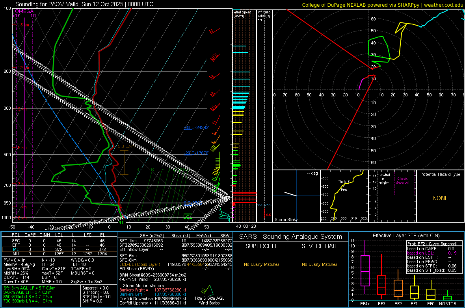Click the 'LowRH = 99%' value
The image size is (465, 308).
pyautogui.click(x=16, y=269)
